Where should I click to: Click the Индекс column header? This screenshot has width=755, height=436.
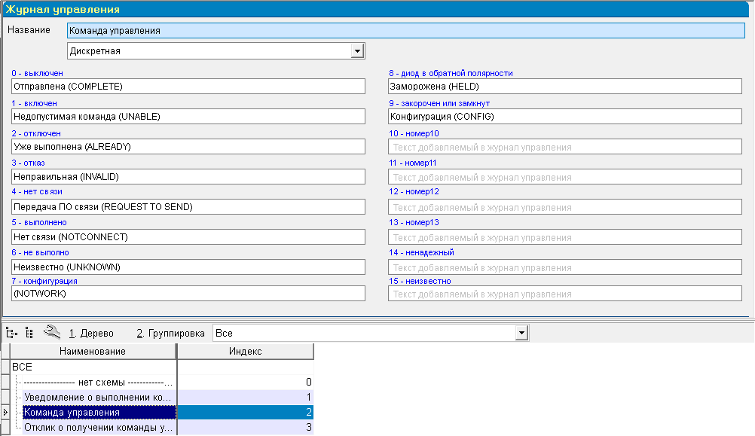[245, 352]
